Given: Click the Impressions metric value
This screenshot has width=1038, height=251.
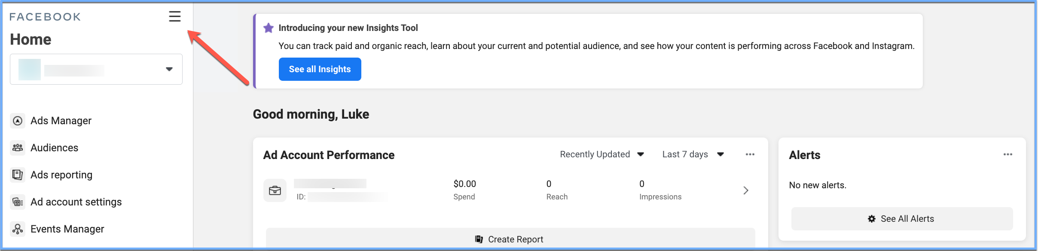Looking at the screenshot, I should point(642,184).
